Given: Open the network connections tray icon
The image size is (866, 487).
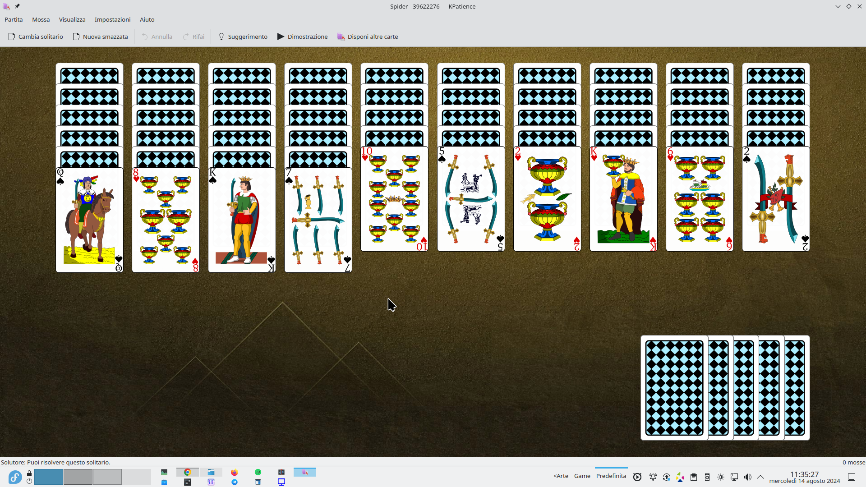Looking at the screenshot, I should (x=734, y=477).
